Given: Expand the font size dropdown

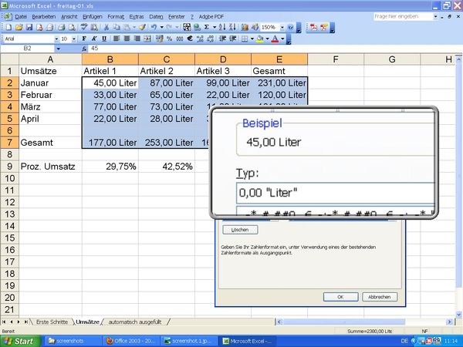Looking at the screenshot, I should click(73, 38).
